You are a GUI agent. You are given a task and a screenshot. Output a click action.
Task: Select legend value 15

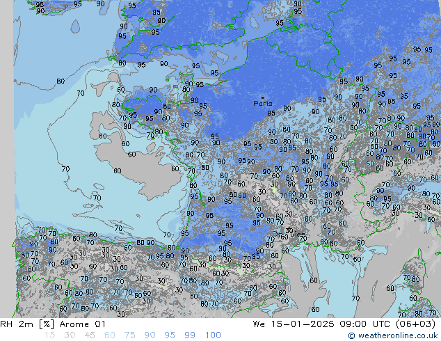coord(49,335)
